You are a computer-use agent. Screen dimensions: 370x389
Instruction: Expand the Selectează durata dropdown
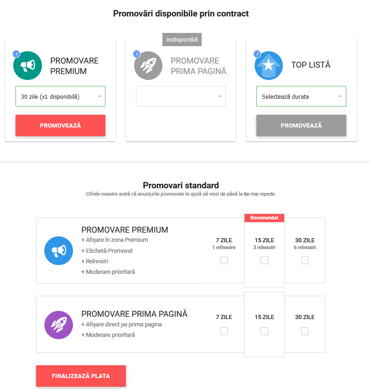[301, 96]
